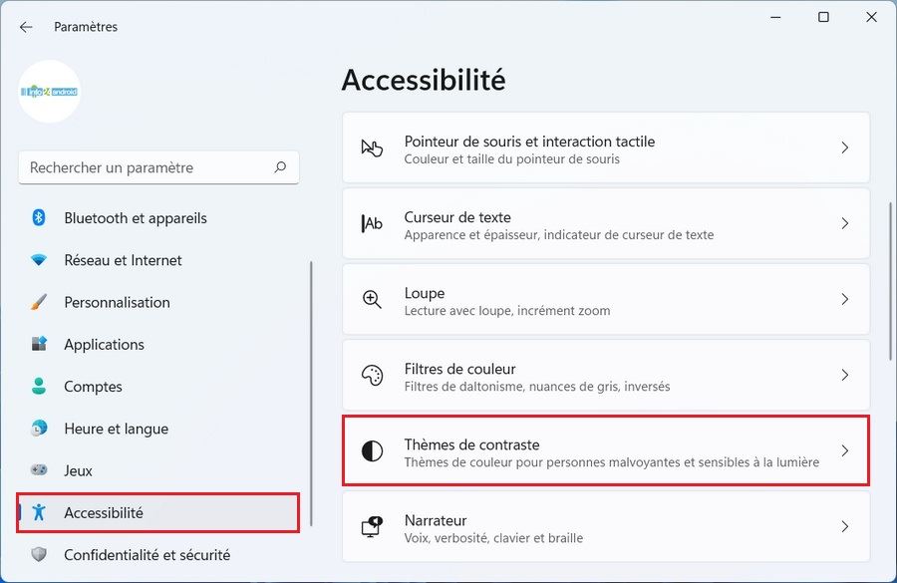Select the half-circle contrast icon for Thèmes de contraste
Viewport: 897px width, 583px height.
pos(372,450)
